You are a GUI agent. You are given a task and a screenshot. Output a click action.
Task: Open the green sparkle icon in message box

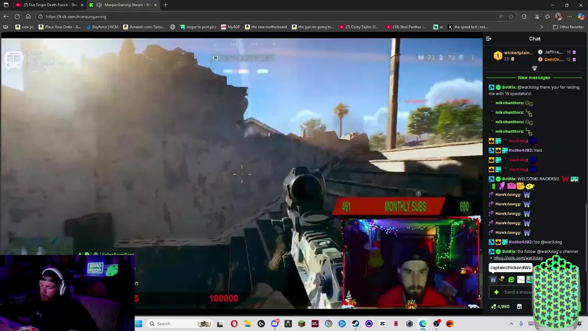click(496, 292)
